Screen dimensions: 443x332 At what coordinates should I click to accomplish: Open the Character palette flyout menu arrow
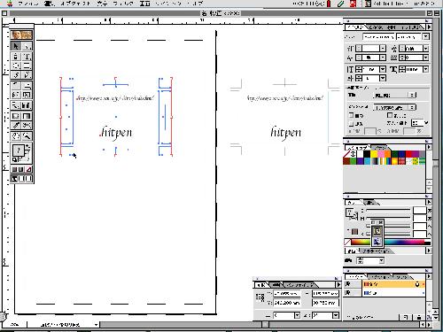pyautogui.click(x=429, y=27)
